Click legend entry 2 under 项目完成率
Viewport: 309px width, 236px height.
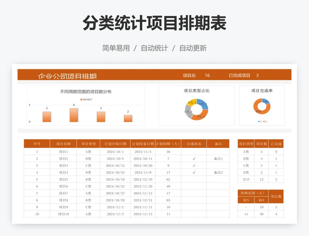(x=265, y=121)
